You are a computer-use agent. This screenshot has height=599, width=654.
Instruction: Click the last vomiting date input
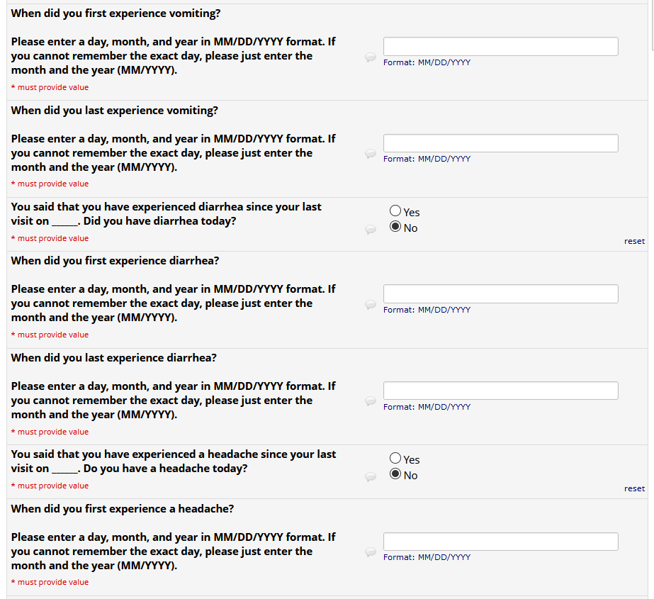[x=500, y=143]
